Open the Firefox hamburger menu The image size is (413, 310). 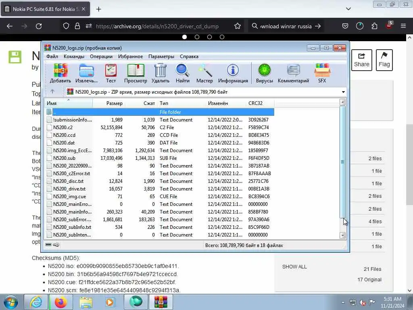tap(403, 26)
